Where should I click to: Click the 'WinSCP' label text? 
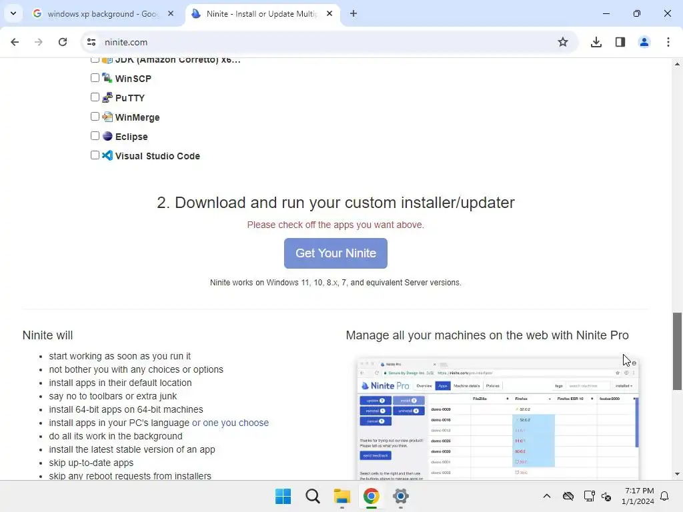point(133,79)
